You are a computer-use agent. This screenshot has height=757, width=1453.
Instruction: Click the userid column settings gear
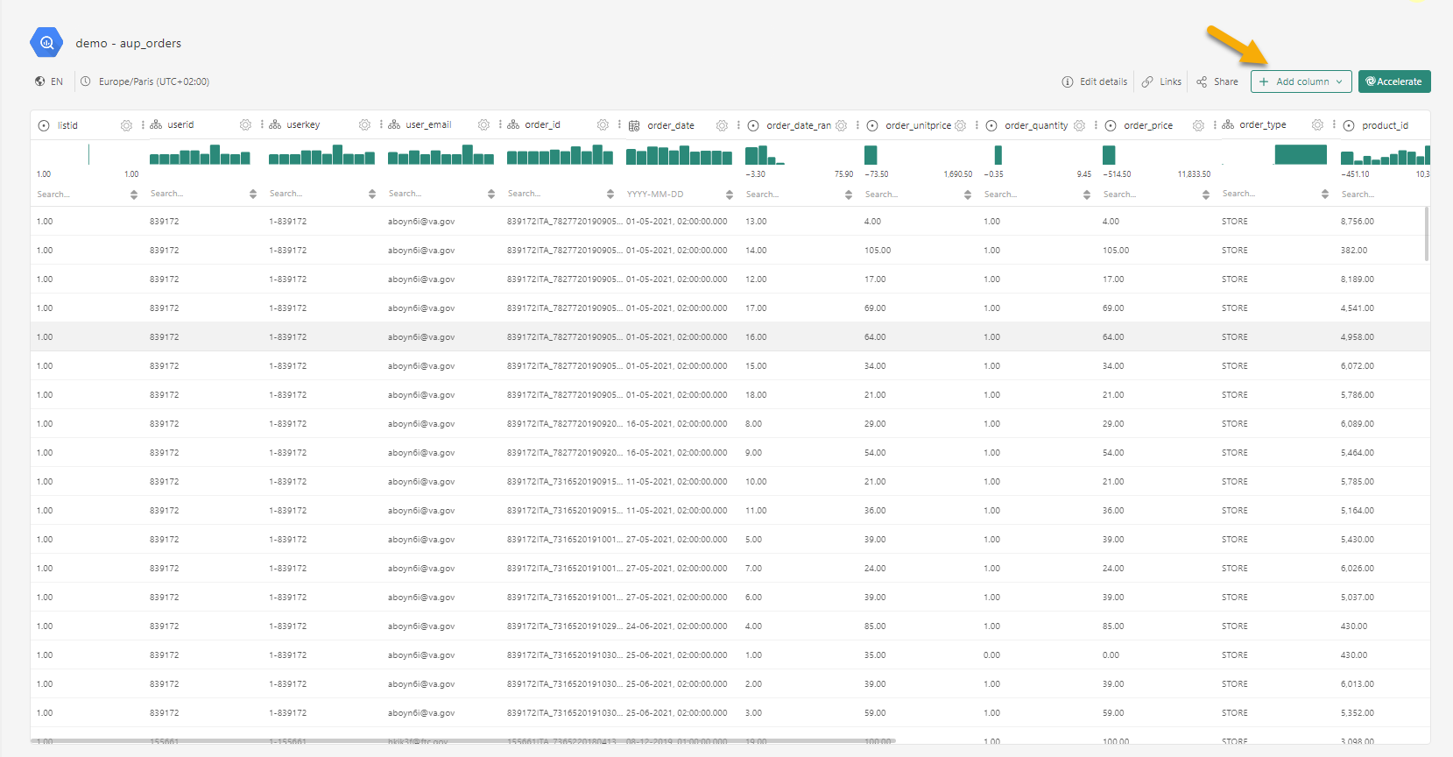245,125
